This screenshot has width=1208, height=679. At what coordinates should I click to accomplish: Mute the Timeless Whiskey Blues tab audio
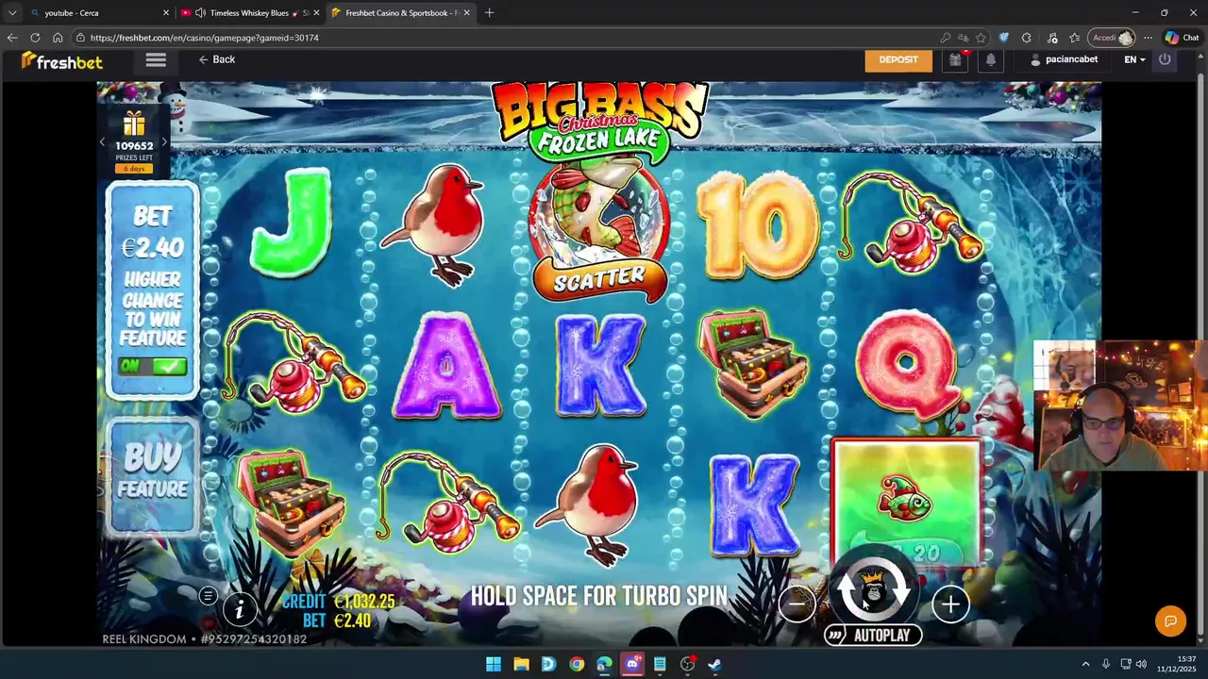point(200,13)
